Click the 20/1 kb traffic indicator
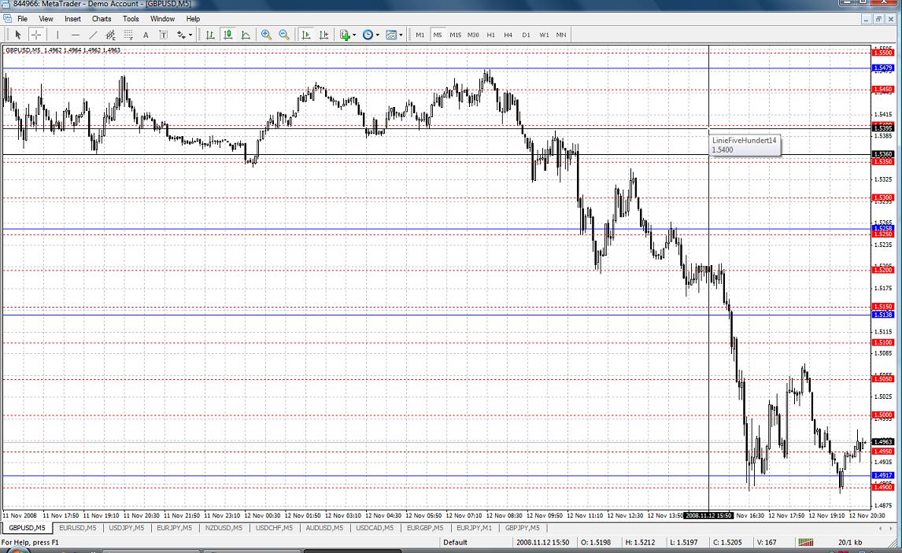The image size is (902, 553). 849,542
